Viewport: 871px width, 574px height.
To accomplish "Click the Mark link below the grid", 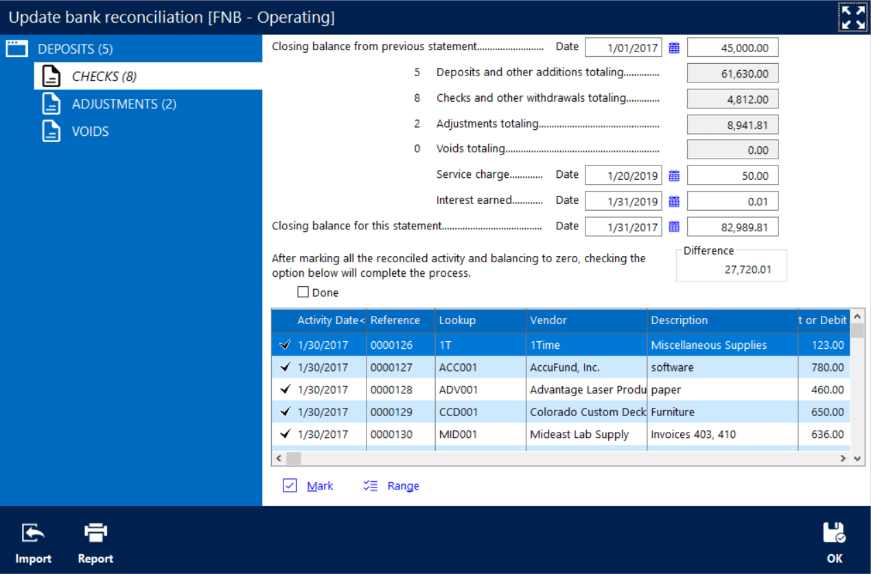I will click(x=320, y=485).
